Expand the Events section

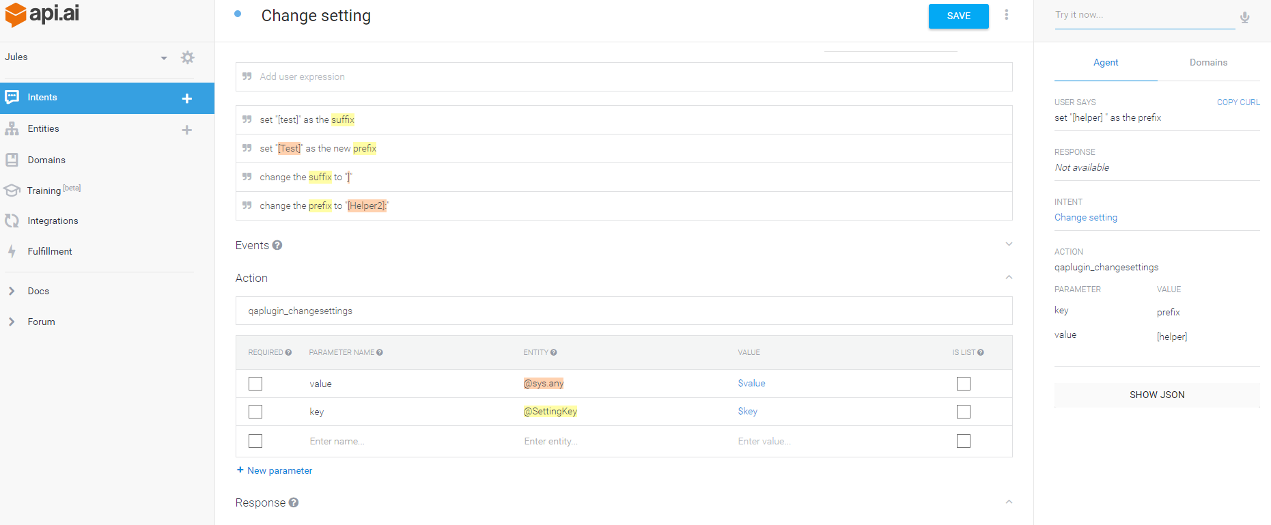(1009, 244)
